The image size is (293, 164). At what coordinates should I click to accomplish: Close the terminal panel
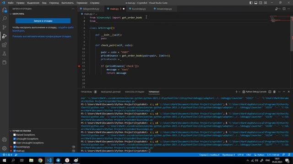click(289, 92)
